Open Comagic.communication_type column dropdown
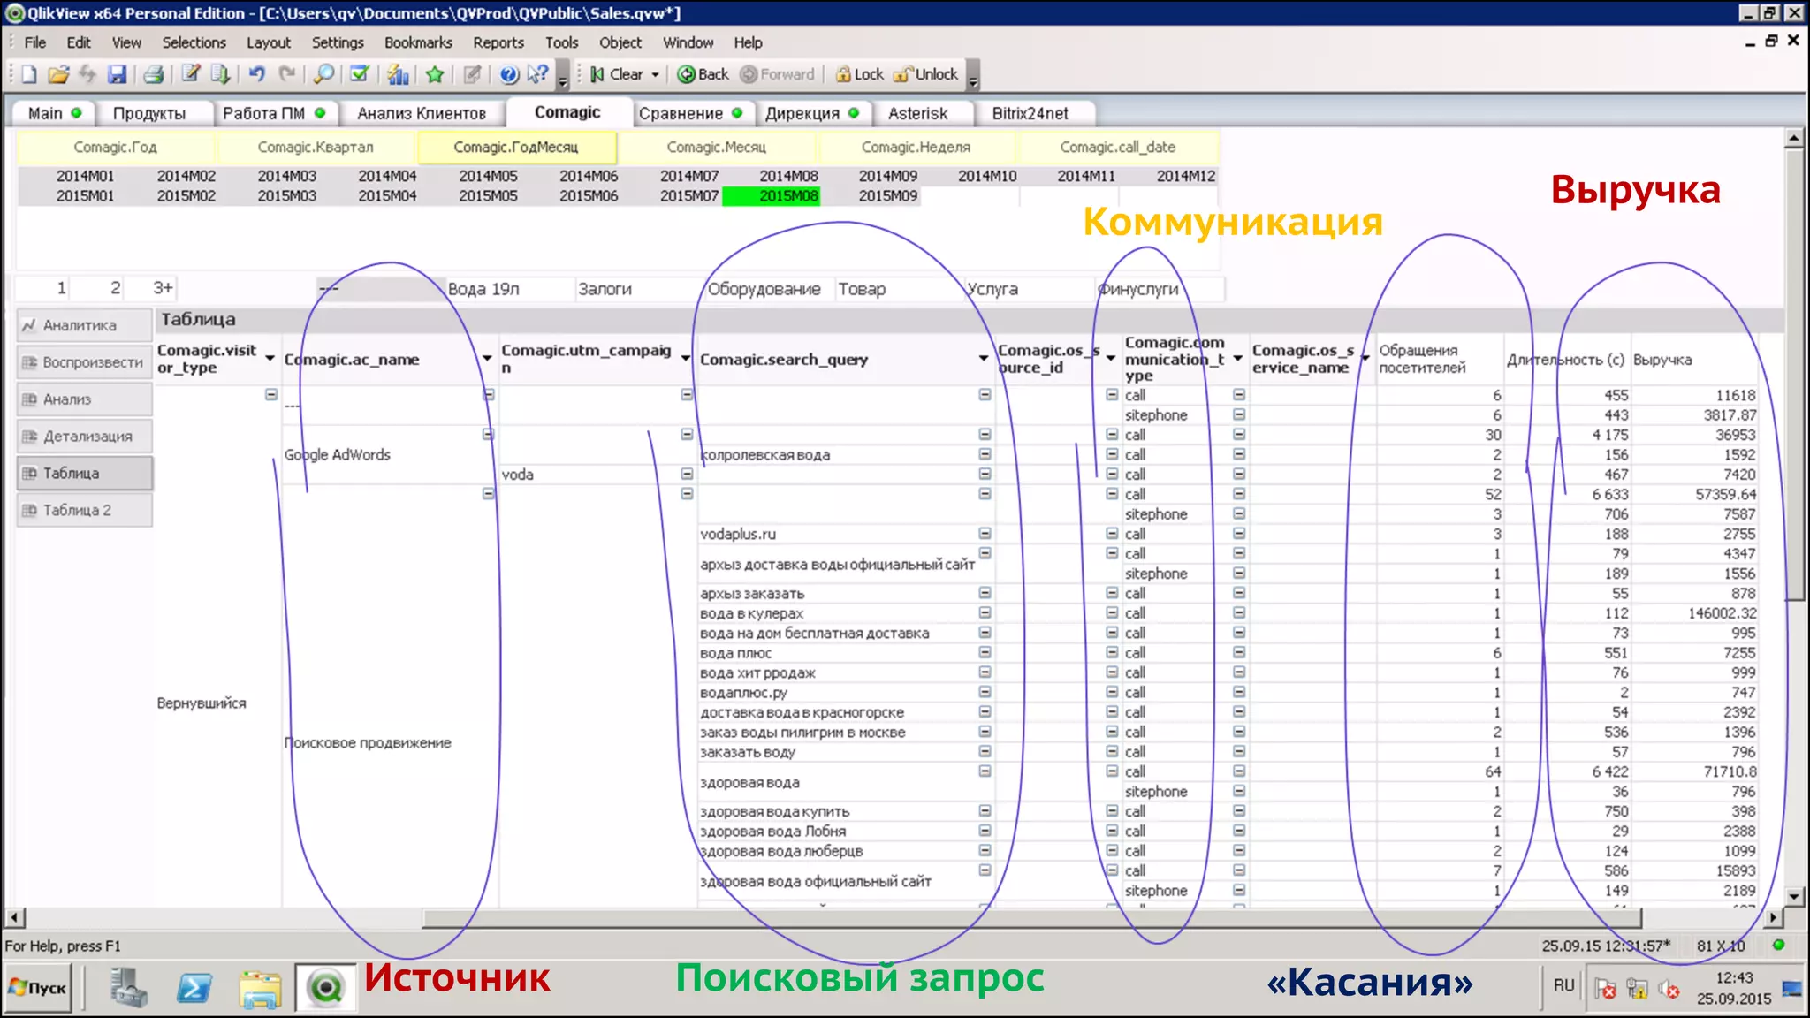The image size is (1810, 1018). click(x=1237, y=359)
